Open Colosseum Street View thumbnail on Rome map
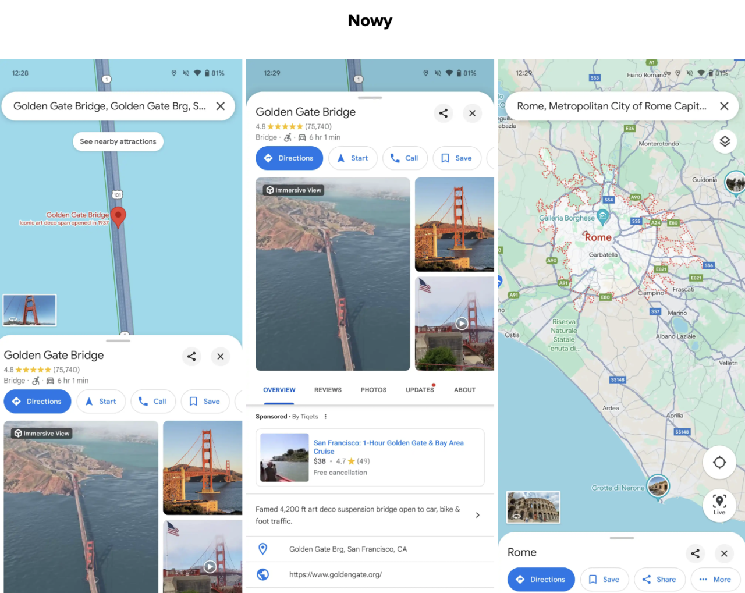745x593 pixels. pyautogui.click(x=533, y=507)
